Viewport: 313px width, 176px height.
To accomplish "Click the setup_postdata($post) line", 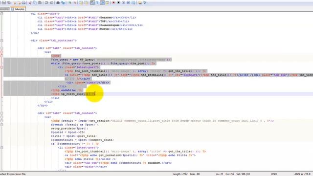I will 69,128.
